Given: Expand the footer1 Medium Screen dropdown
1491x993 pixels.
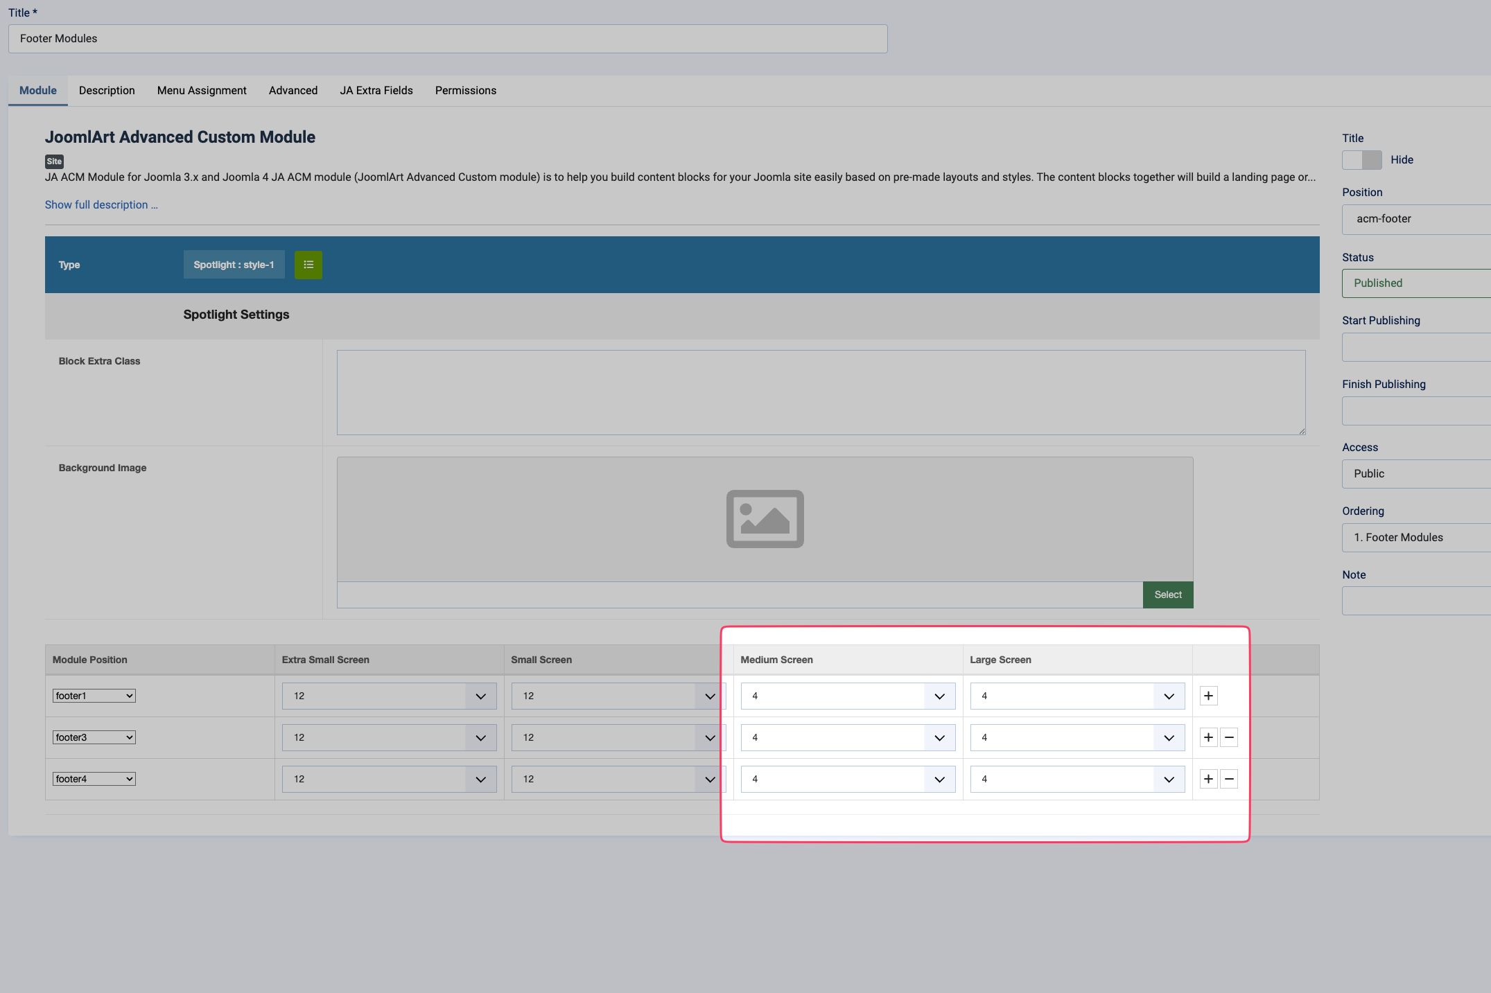Looking at the screenshot, I should click(x=847, y=696).
